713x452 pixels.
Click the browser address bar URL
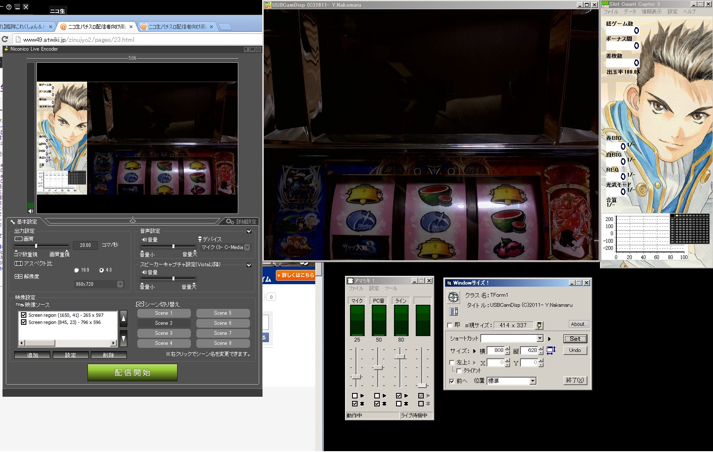coord(79,40)
